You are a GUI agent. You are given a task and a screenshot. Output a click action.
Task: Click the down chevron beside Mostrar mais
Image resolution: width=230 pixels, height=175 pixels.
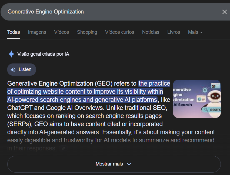129,164
